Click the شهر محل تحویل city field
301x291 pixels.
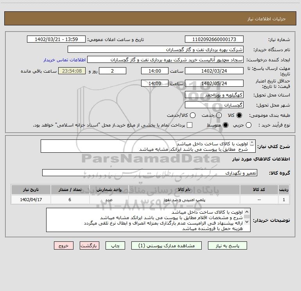click(x=214, y=105)
